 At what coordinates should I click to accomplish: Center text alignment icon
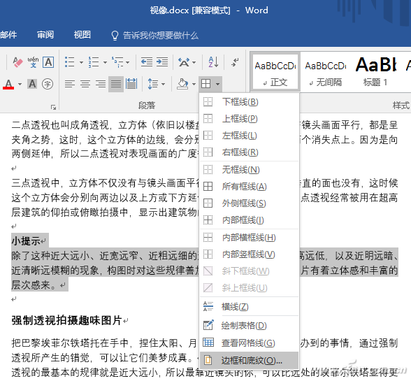point(85,84)
